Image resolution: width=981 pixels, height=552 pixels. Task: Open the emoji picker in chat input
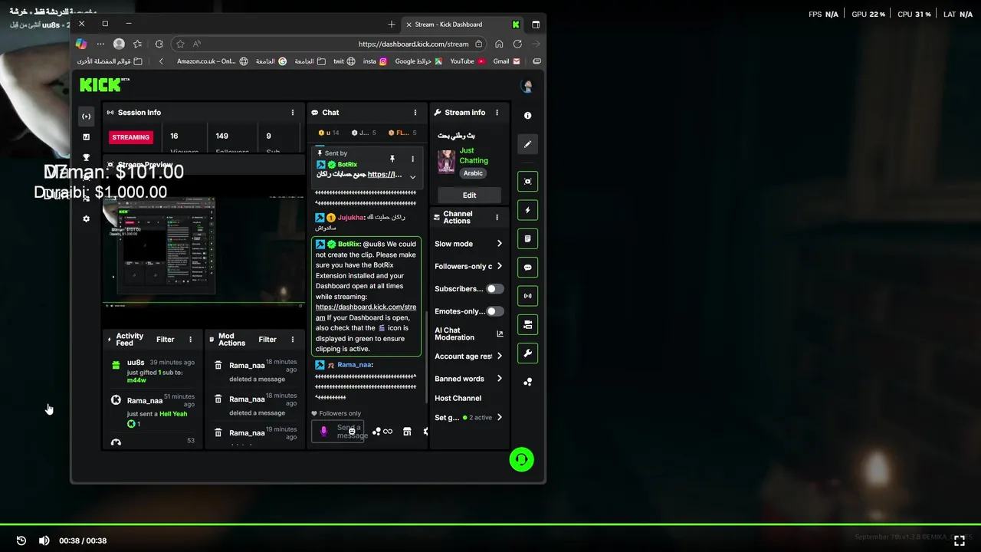pos(352,432)
